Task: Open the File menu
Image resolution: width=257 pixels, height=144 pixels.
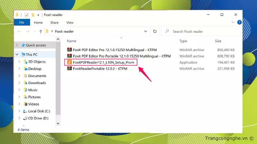Action: 22,22
